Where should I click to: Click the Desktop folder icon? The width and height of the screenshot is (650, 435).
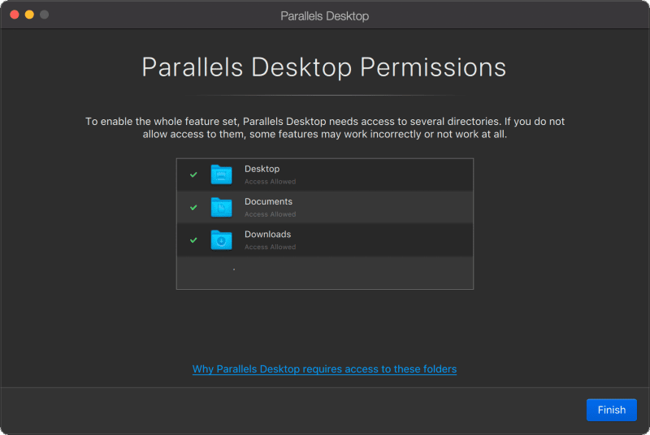pos(221,174)
